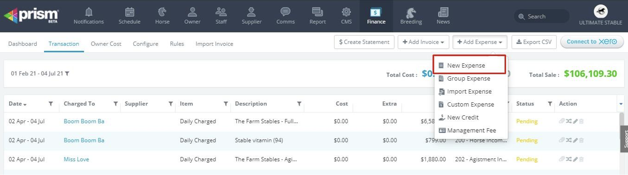
Task: Switch to the Owner Cost tab
Action: pos(106,44)
